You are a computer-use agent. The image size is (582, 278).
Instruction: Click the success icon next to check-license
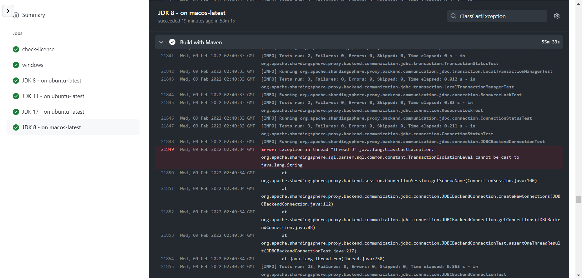[x=16, y=49]
